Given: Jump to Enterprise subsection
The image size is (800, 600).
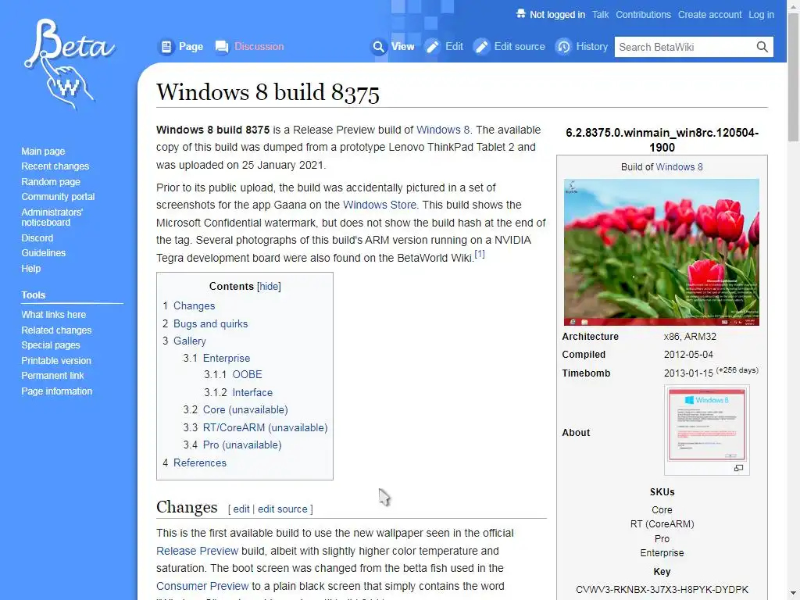Looking at the screenshot, I should (x=226, y=358).
